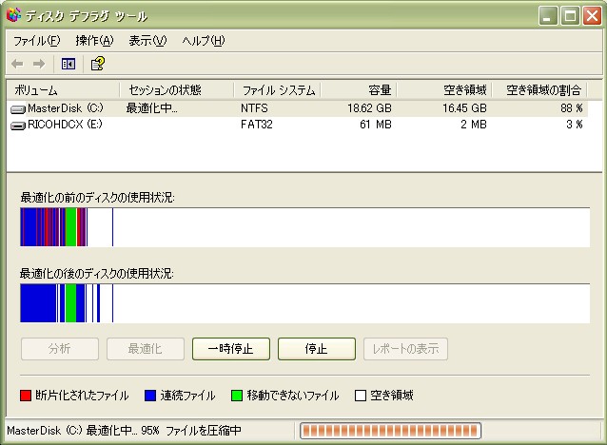Click the 最適化の後のディスクの使用状況 label

[x=97, y=274]
